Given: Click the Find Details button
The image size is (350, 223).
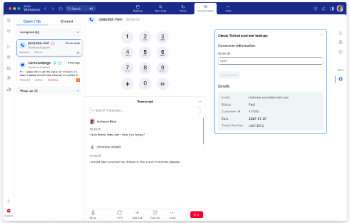Looking at the screenshot, I should click(229, 75).
